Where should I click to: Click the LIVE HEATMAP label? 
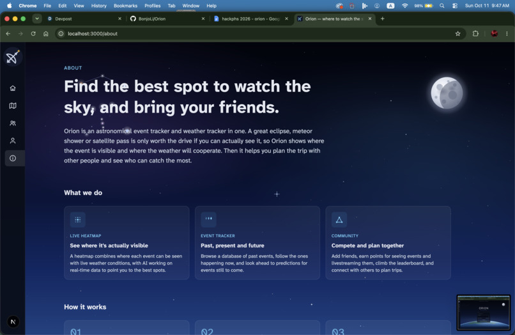(x=86, y=236)
